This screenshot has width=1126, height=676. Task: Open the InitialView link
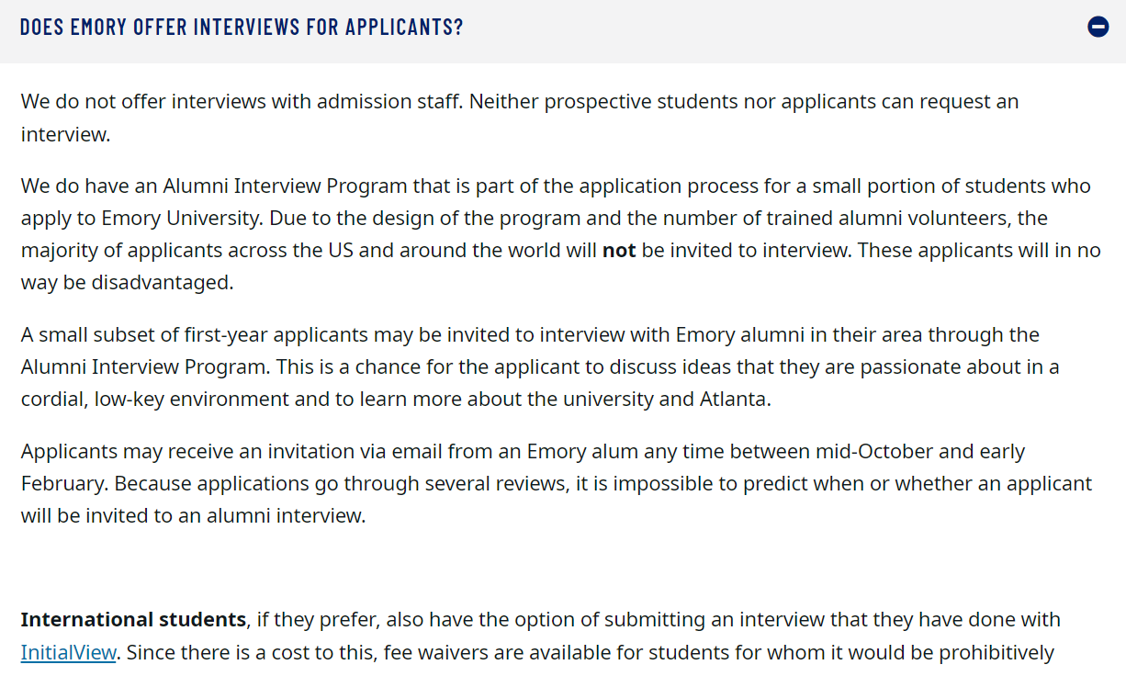(x=69, y=653)
